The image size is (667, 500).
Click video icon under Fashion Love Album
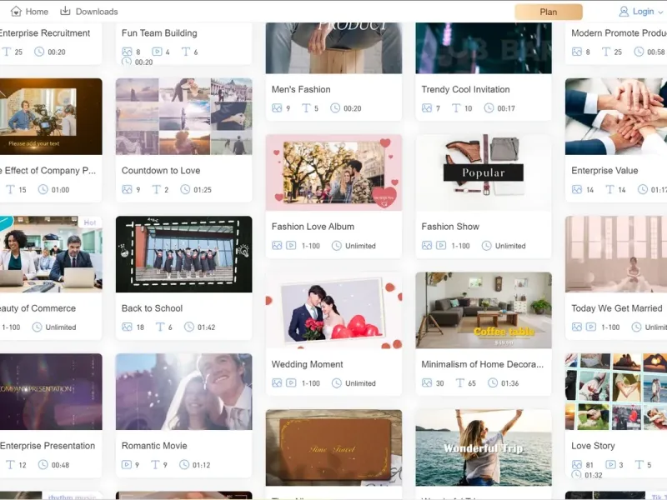point(291,245)
